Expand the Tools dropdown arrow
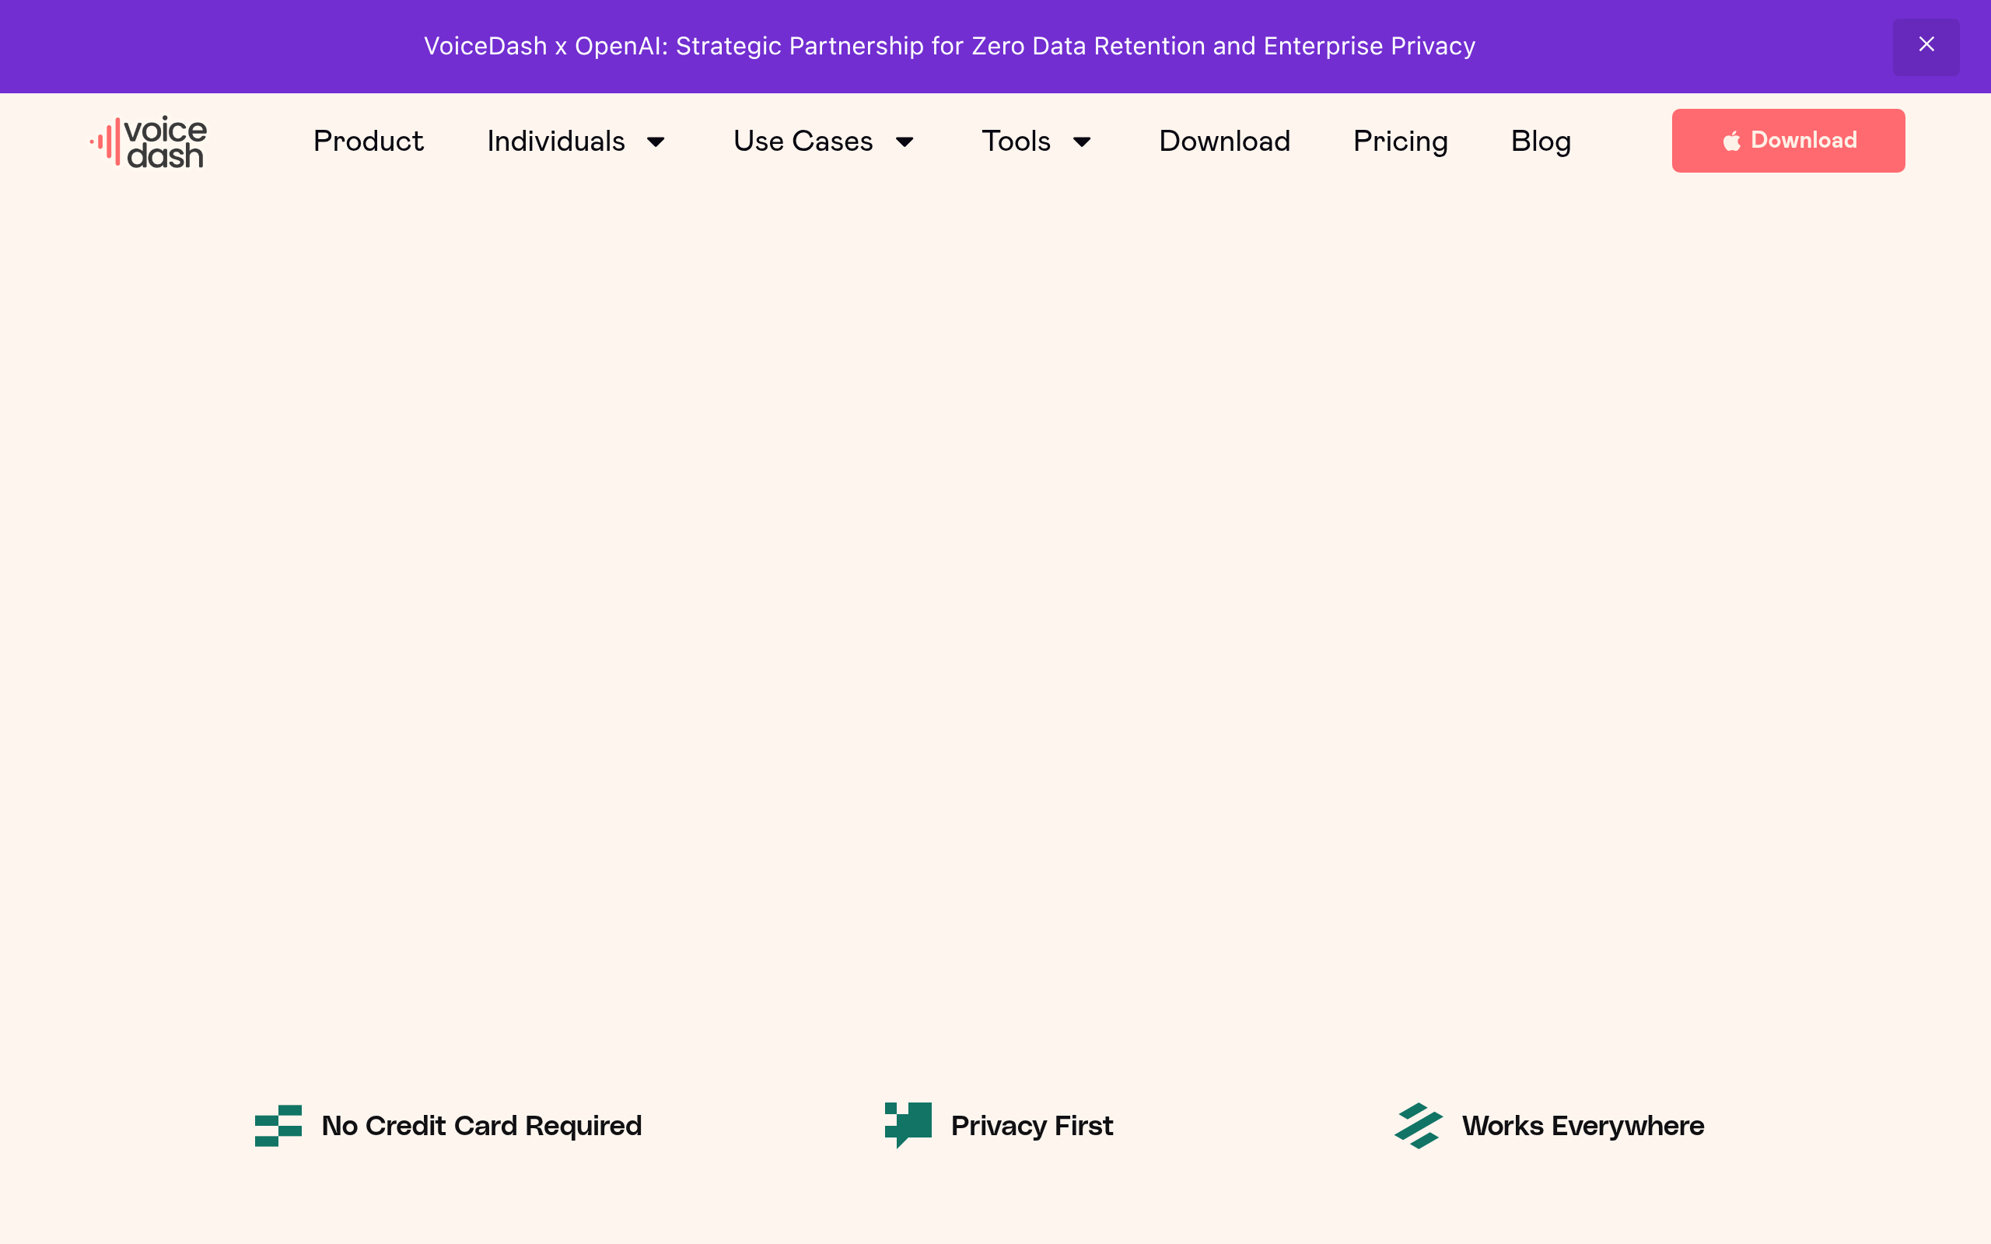Image resolution: width=1991 pixels, height=1244 pixels. pos(1082,142)
